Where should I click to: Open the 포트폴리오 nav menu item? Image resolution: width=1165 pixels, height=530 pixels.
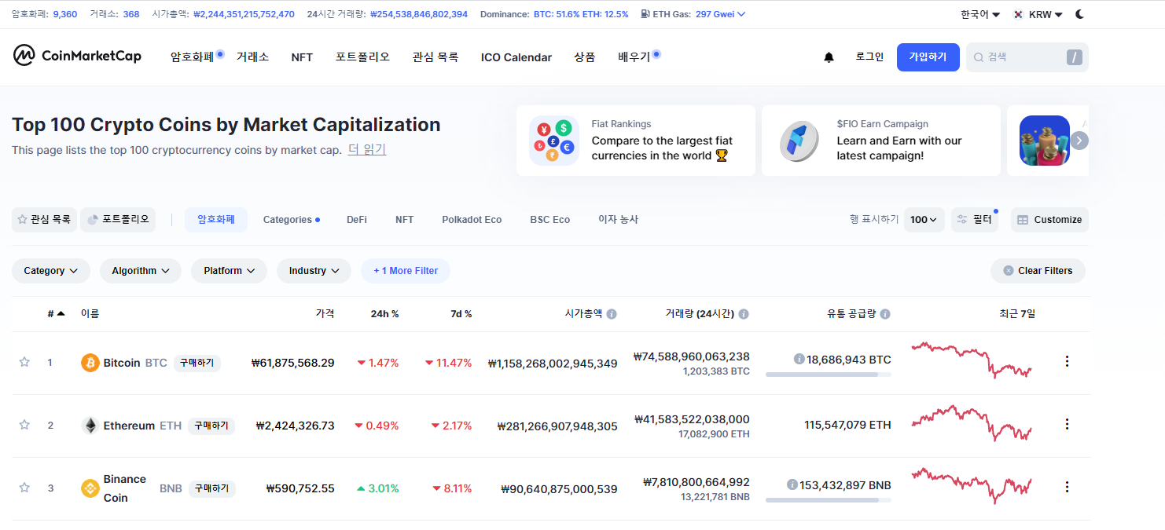(x=362, y=57)
